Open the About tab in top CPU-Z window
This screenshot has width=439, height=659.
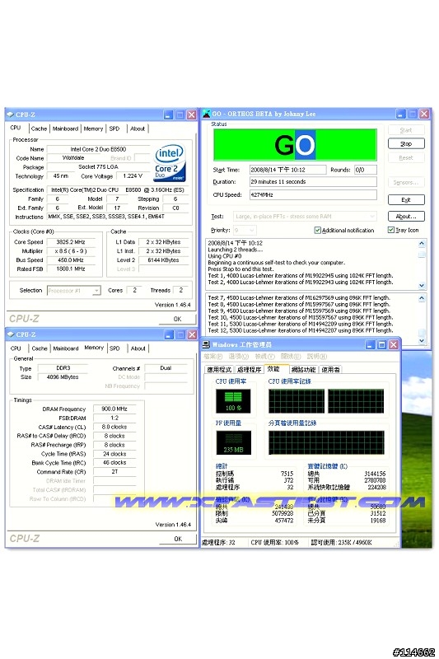(x=138, y=129)
